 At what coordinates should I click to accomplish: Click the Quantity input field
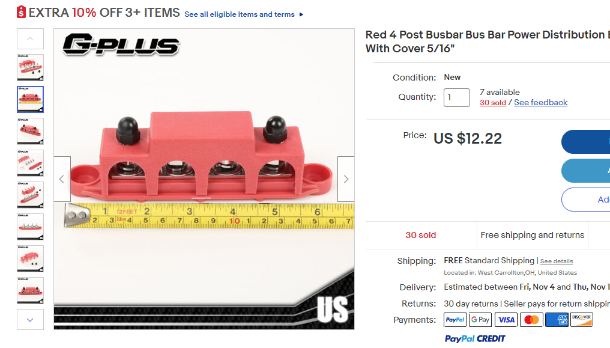457,97
